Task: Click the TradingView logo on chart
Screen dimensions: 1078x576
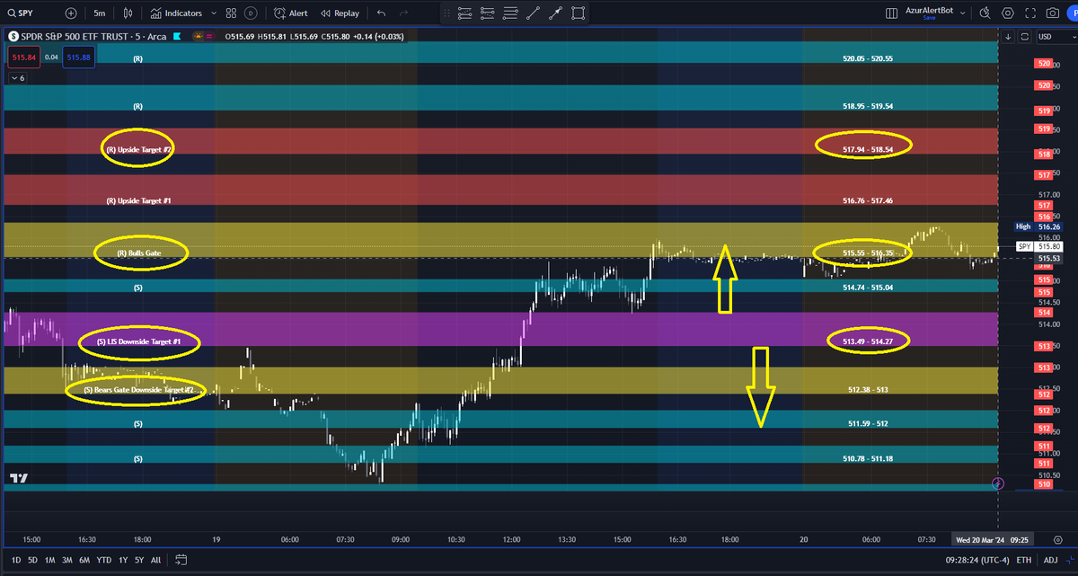Action: pyautogui.click(x=18, y=479)
